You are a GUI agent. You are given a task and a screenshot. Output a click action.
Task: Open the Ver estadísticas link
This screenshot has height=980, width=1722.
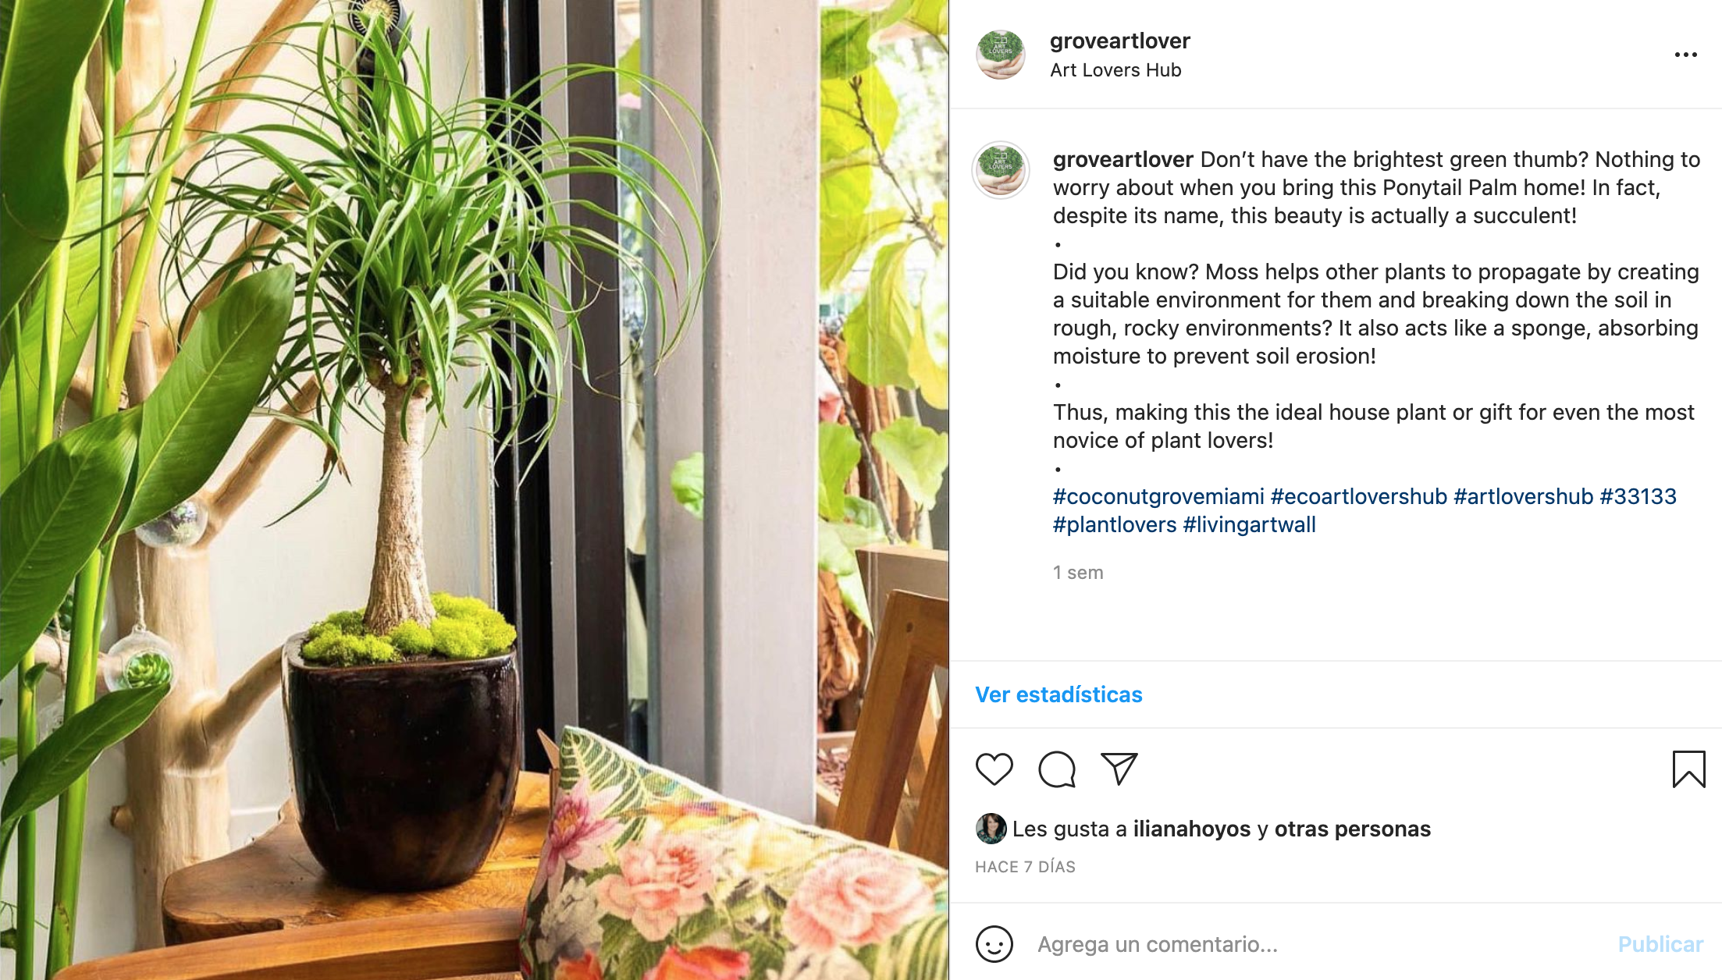click(x=1058, y=694)
